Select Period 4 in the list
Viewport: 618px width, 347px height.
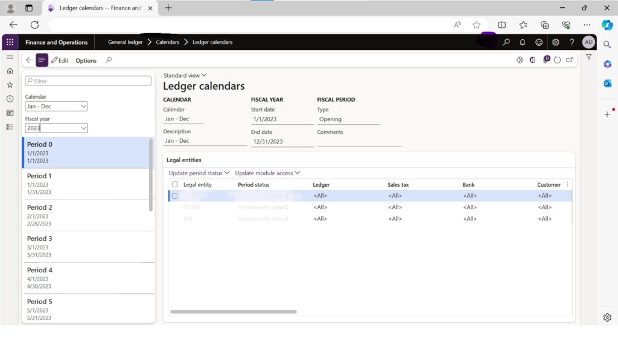[x=88, y=278]
